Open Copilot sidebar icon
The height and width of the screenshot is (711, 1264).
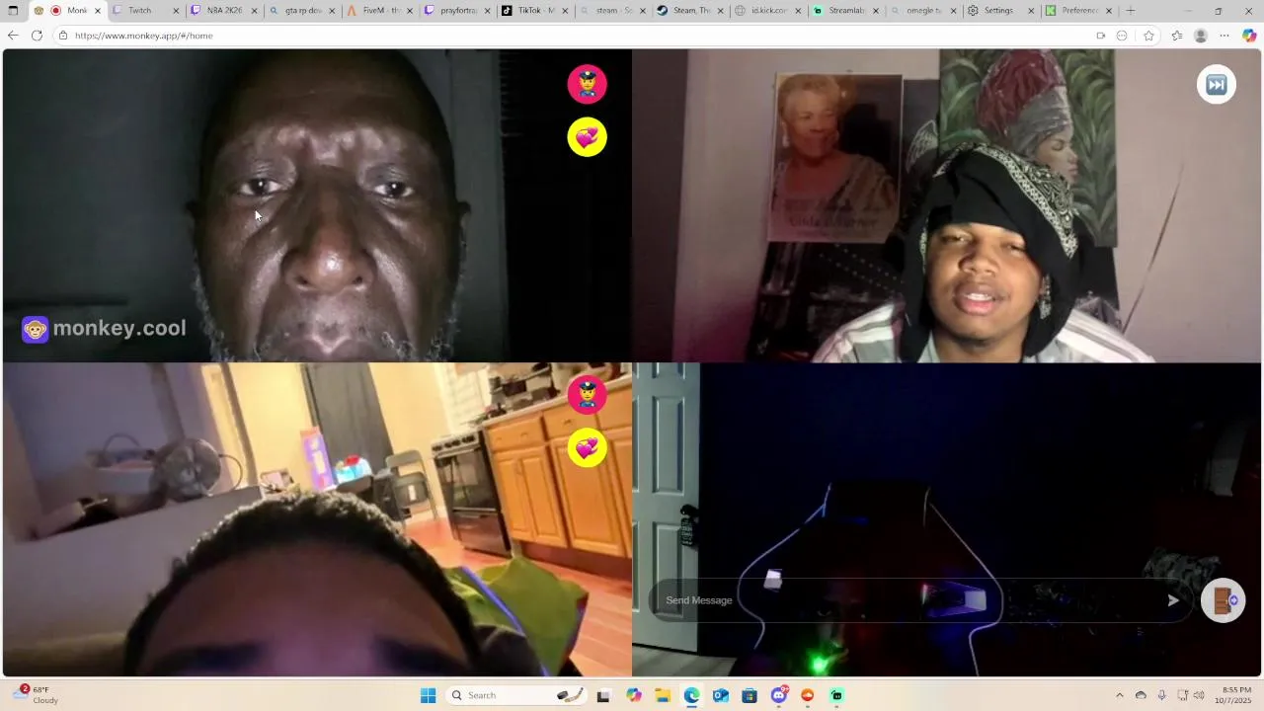(x=1249, y=36)
